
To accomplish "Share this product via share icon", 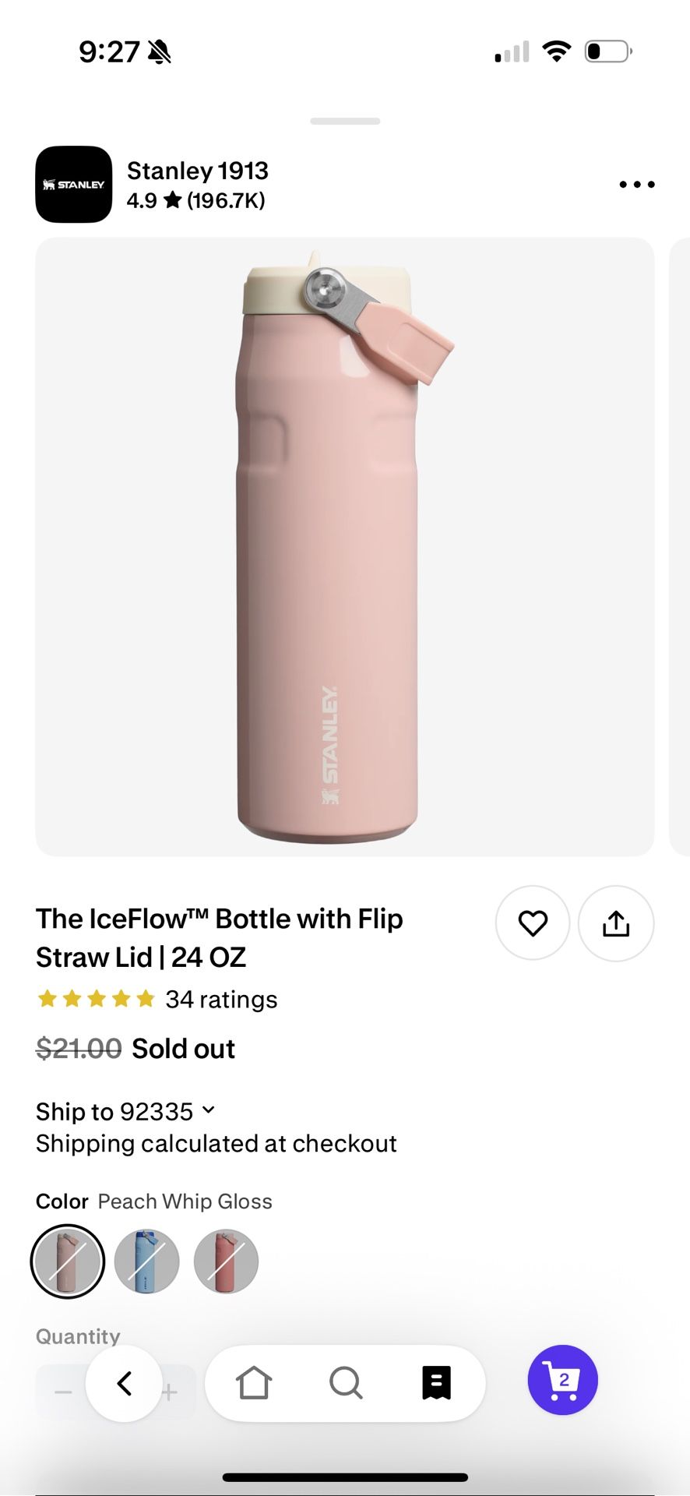I will (615, 923).
